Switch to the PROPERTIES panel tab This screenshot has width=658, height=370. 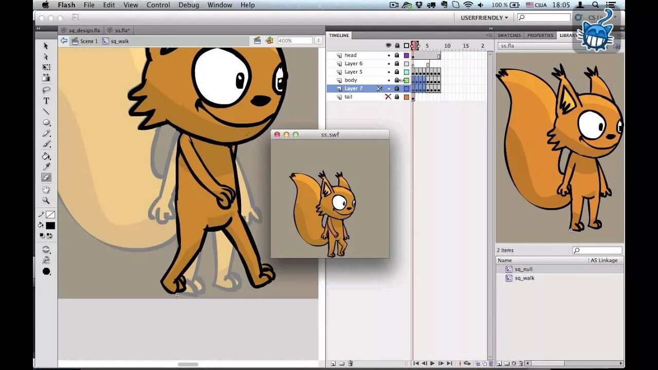click(540, 35)
